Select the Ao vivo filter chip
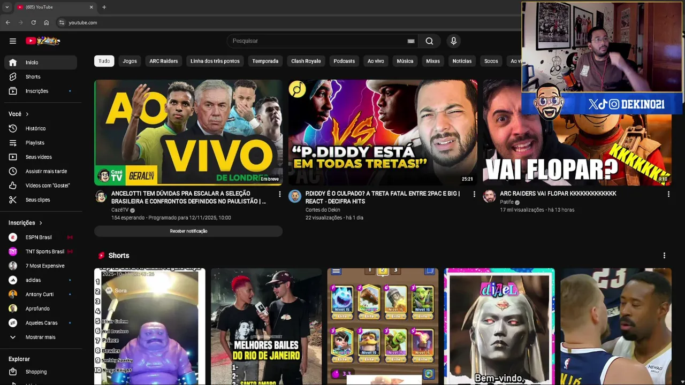This screenshot has height=385, width=685. [376, 61]
